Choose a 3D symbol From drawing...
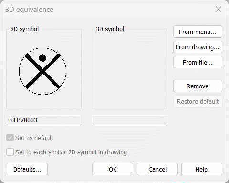 pos(198,47)
